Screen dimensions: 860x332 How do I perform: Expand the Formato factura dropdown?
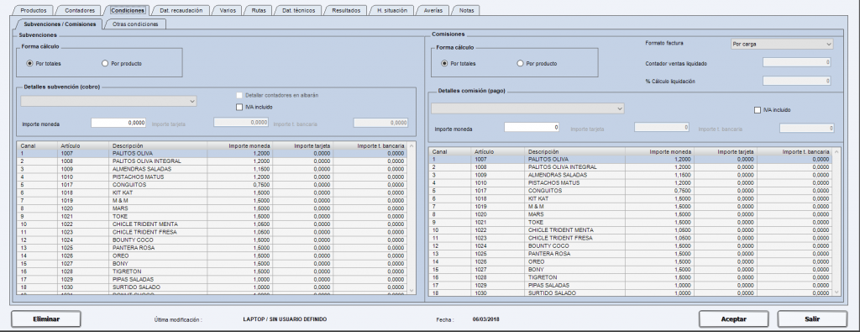[x=782, y=45]
